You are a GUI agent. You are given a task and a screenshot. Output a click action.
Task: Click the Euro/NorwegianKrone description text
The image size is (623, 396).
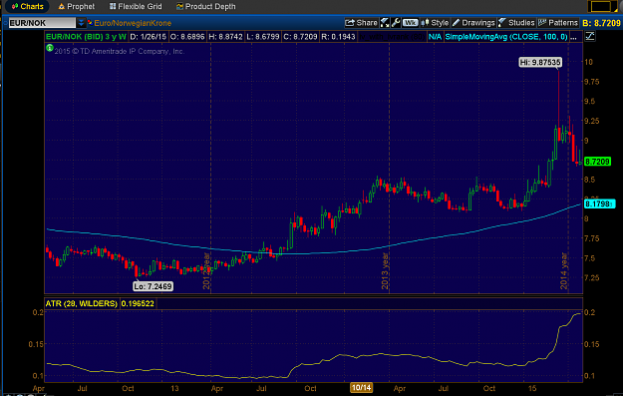(x=133, y=23)
